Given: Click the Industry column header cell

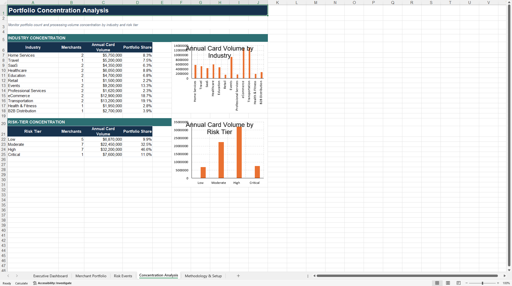Looking at the screenshot, I should (33, 47).
